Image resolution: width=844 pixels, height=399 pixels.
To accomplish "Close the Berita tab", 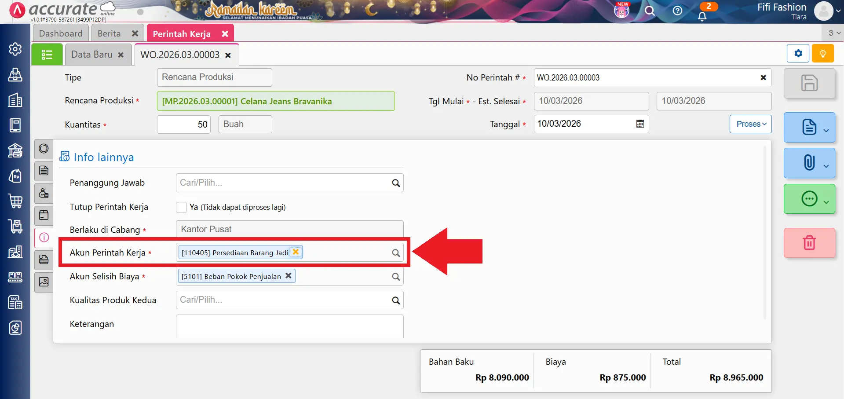I will [135, 33].
